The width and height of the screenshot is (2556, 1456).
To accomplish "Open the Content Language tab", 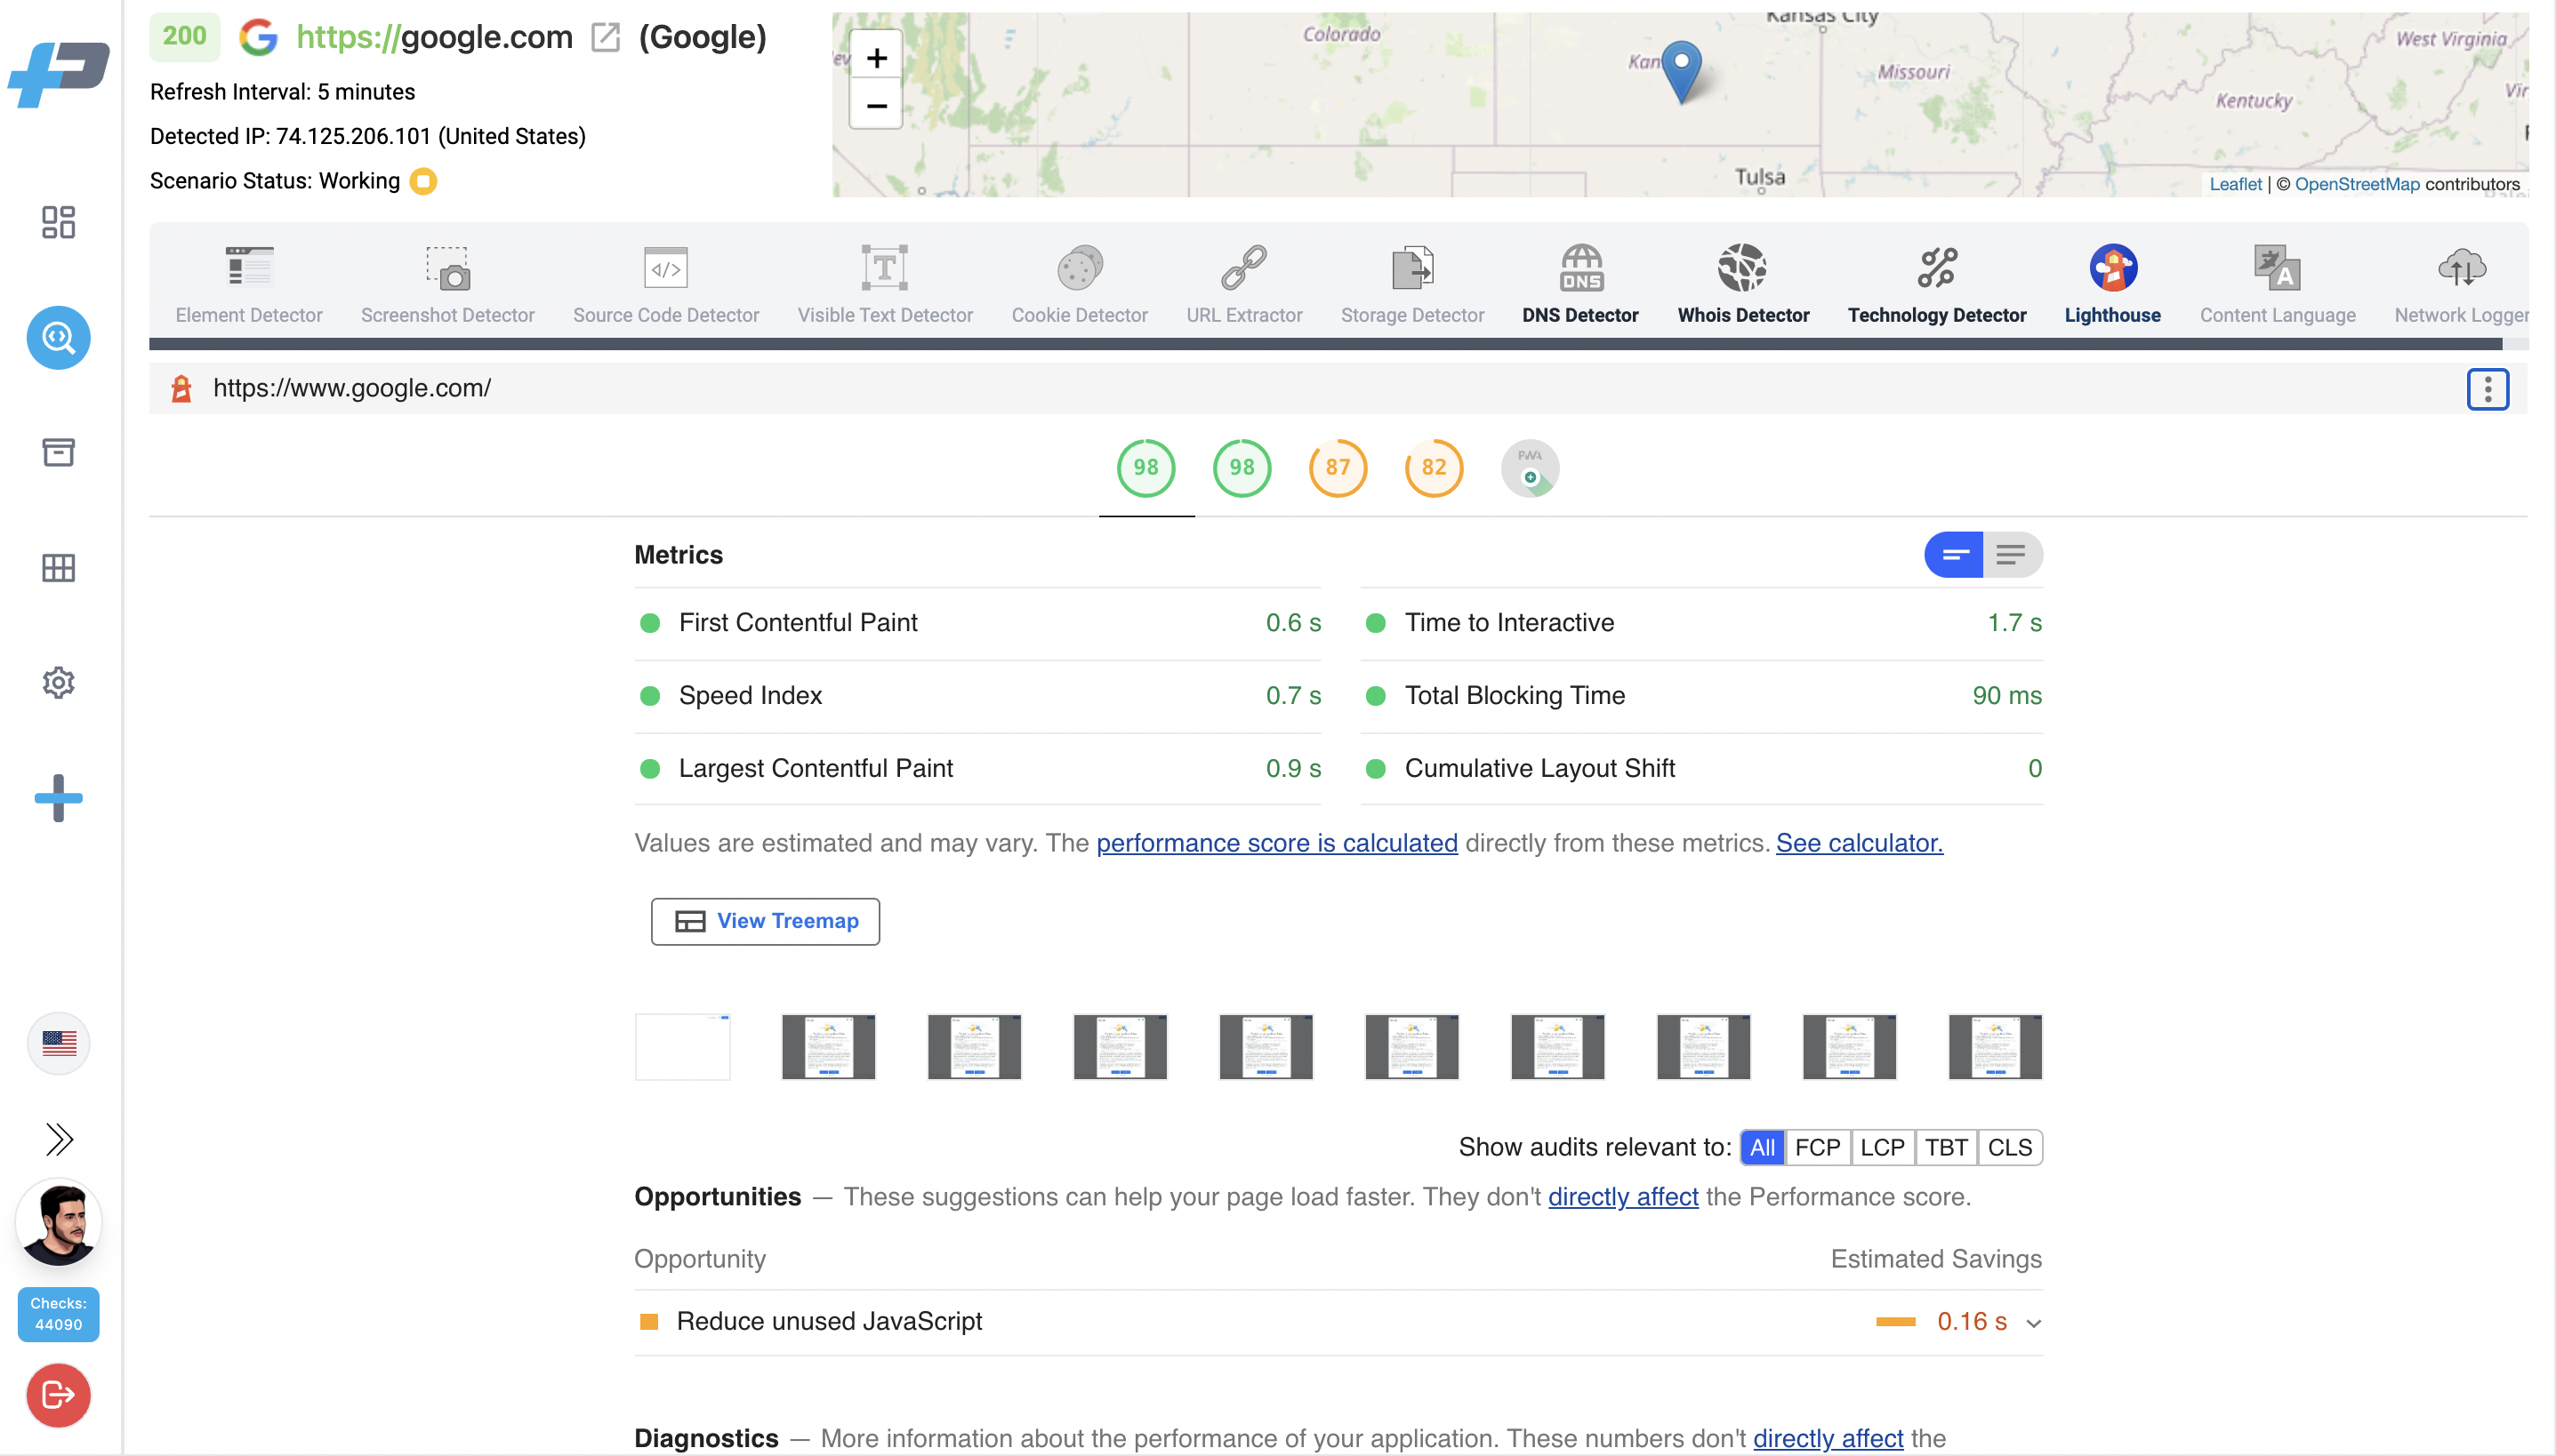I will pyautogui.click(x=2277, y=285).
